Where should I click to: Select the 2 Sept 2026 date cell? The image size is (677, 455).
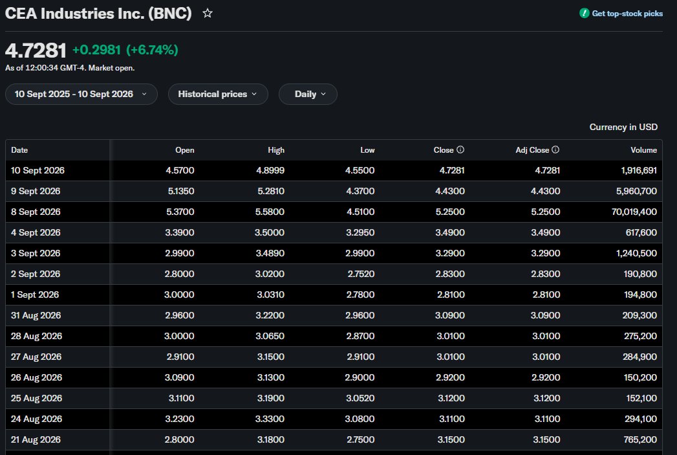[x=36, y=274]
